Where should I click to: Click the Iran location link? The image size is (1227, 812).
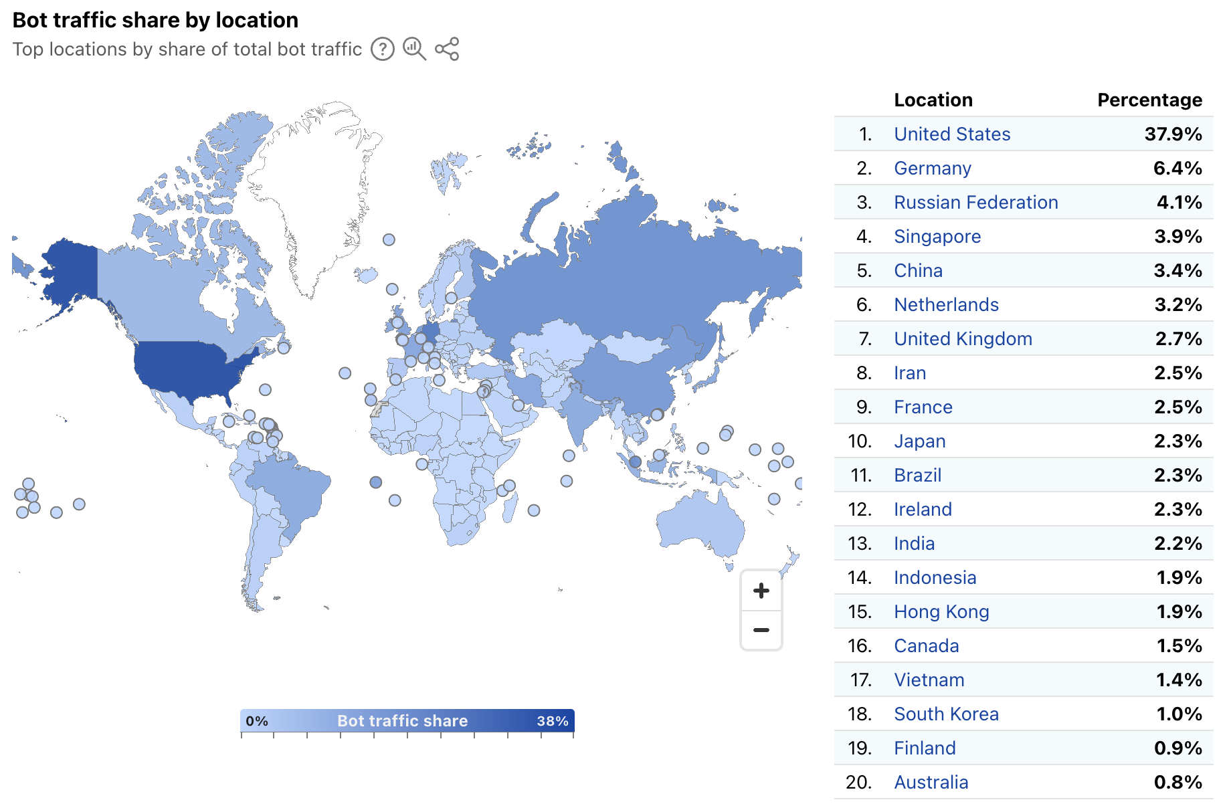tap(910, 373)
